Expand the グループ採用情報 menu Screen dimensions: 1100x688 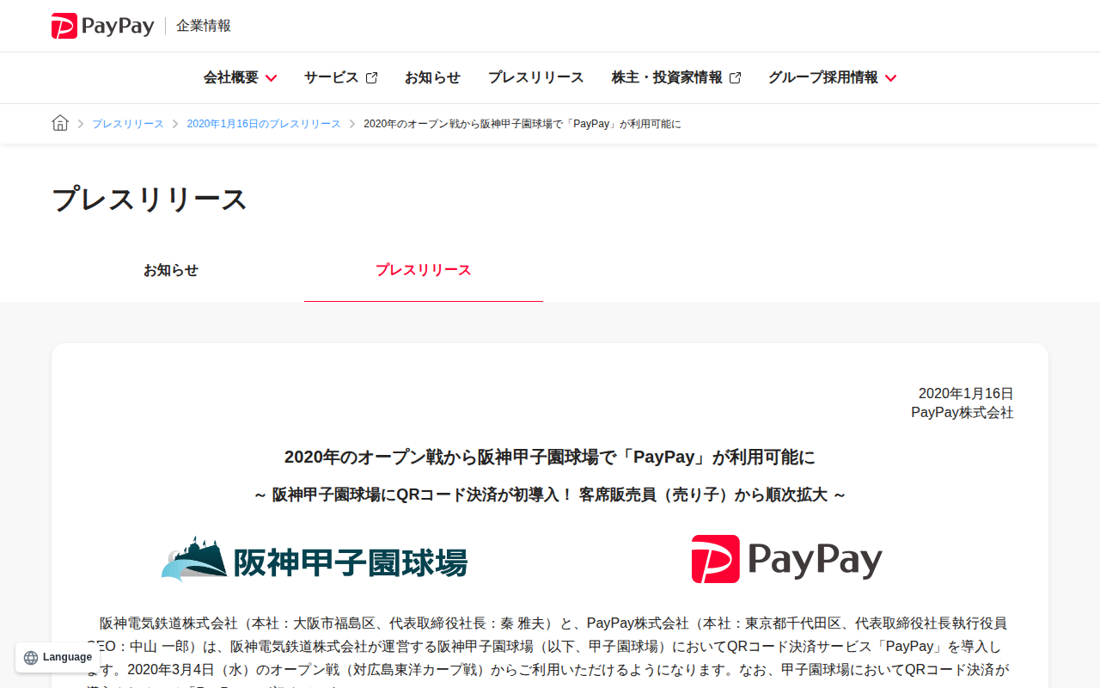[832, 77]
